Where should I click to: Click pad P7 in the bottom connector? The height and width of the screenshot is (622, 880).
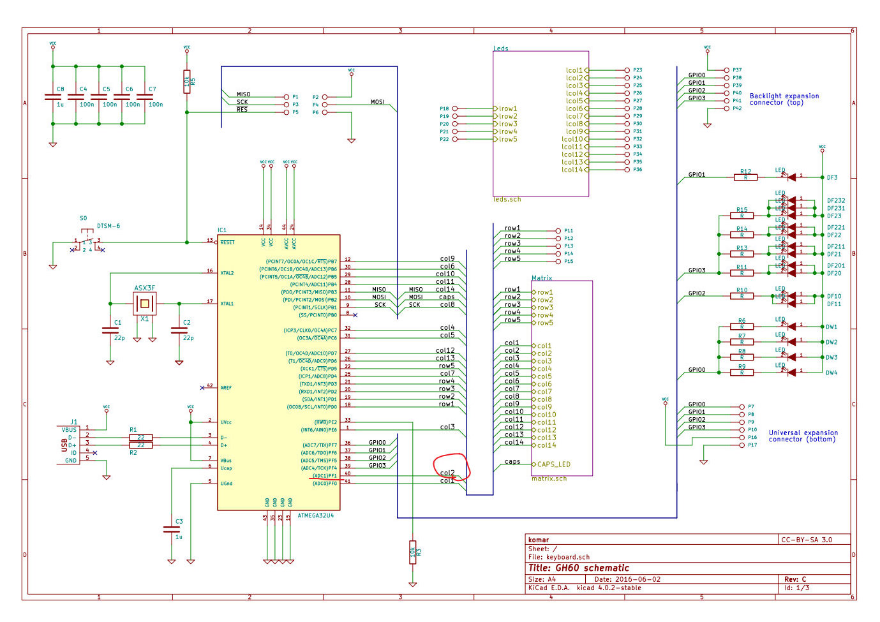tap(742, 407)
